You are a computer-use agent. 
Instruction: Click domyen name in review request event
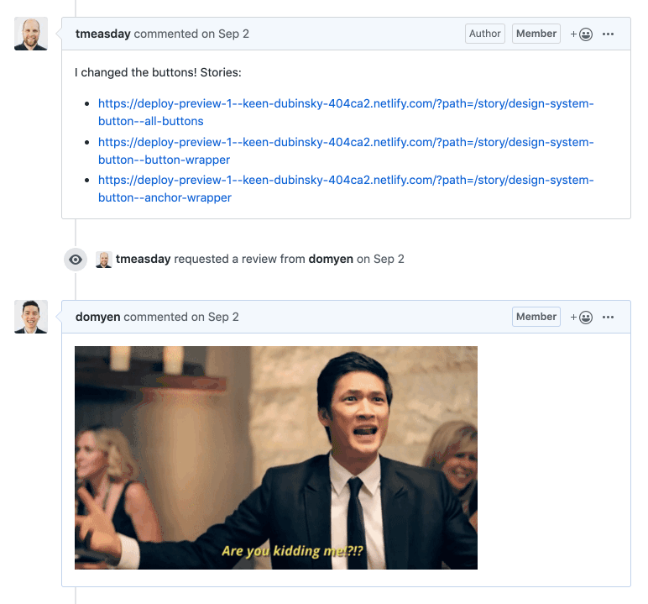pyautogui.click(x=331, y=259)
